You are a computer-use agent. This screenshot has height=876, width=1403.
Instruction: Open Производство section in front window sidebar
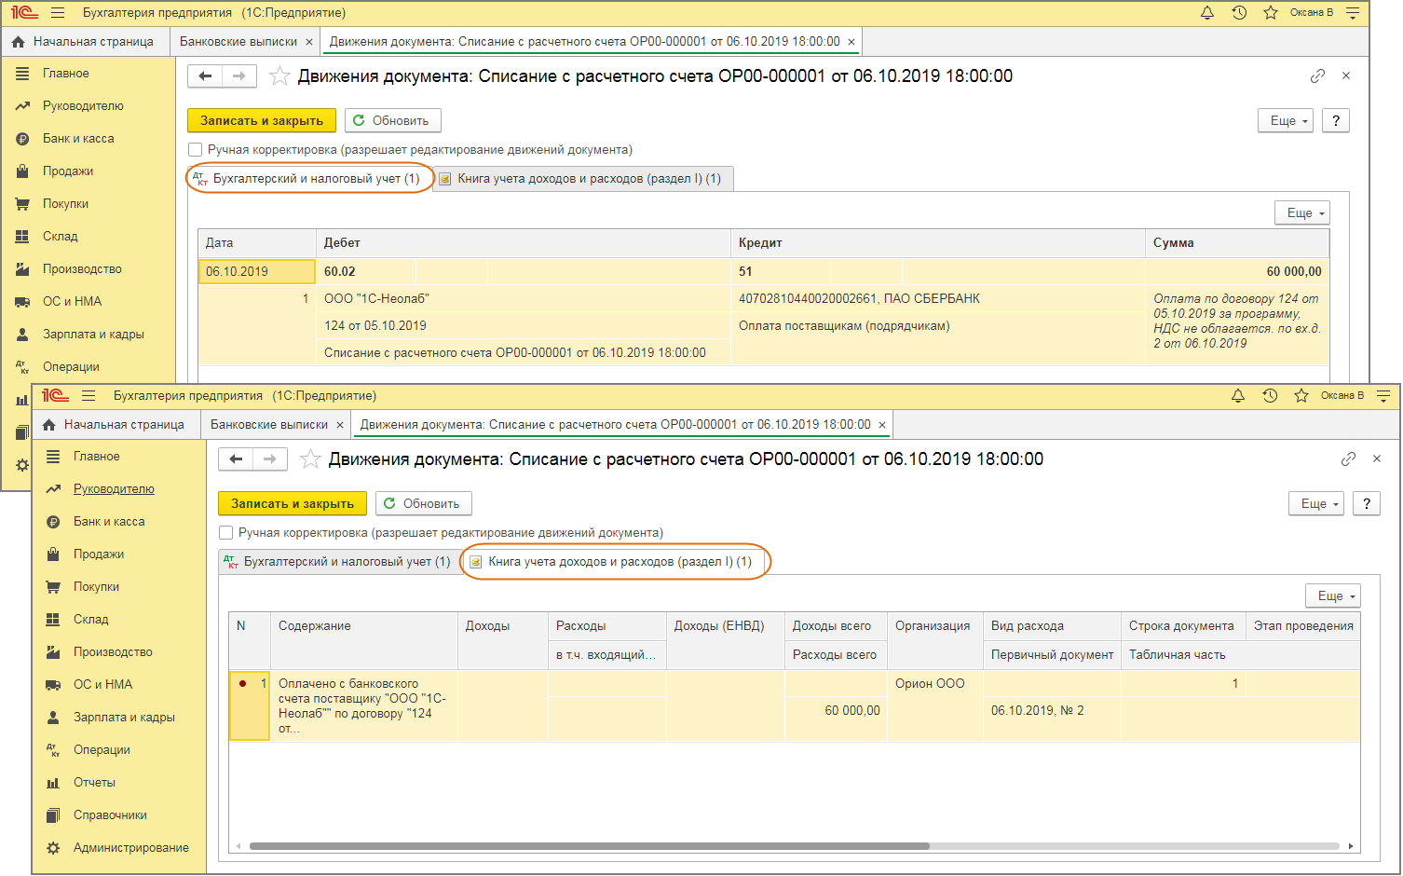coord(113,652)
